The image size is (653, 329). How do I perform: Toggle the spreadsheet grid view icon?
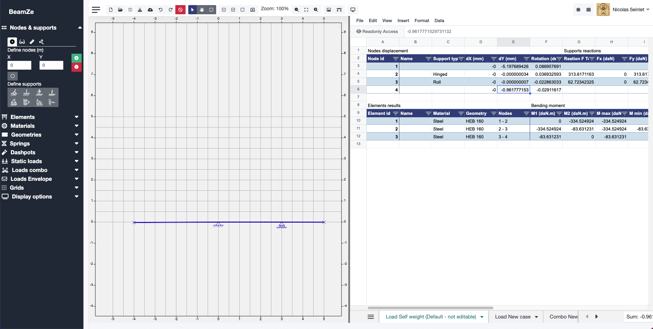tap(588, 10)
